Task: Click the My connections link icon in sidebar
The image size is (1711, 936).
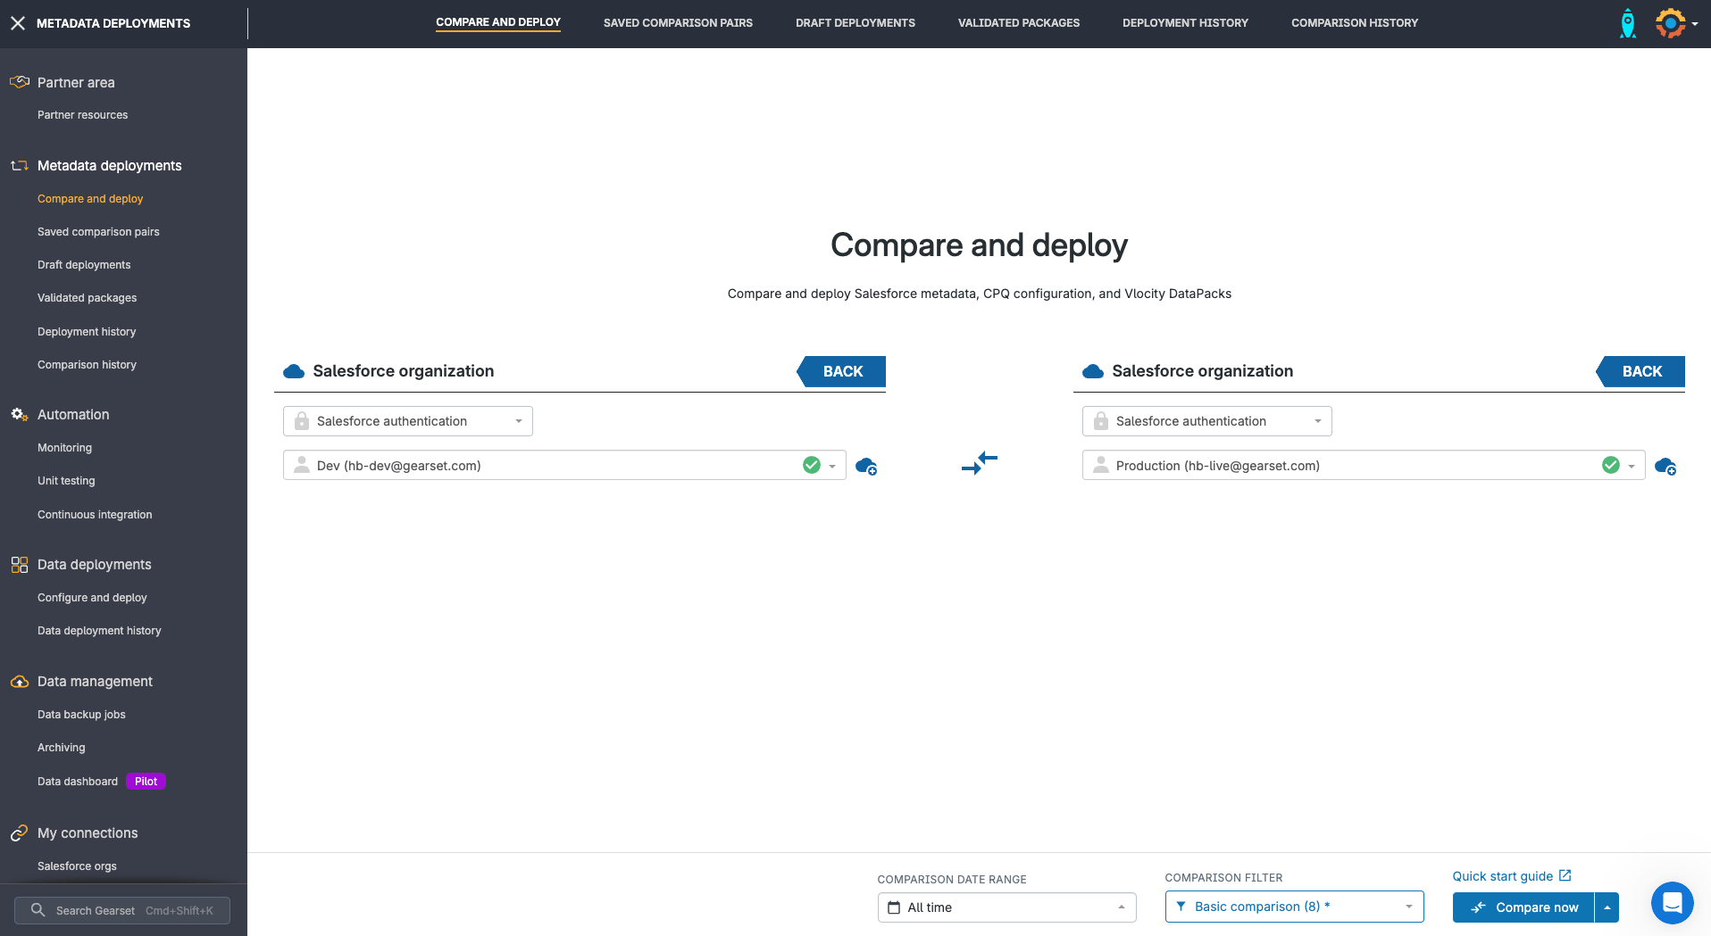Action: pos(19,832)
